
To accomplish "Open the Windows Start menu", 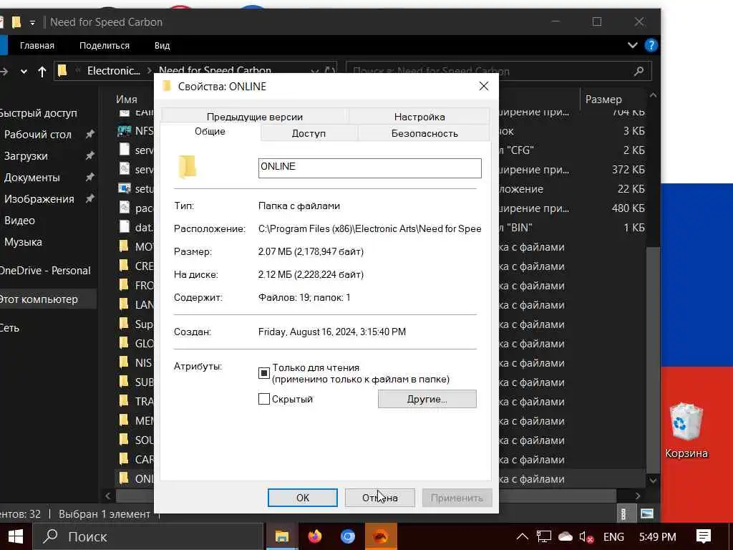I will pos(16,536).
